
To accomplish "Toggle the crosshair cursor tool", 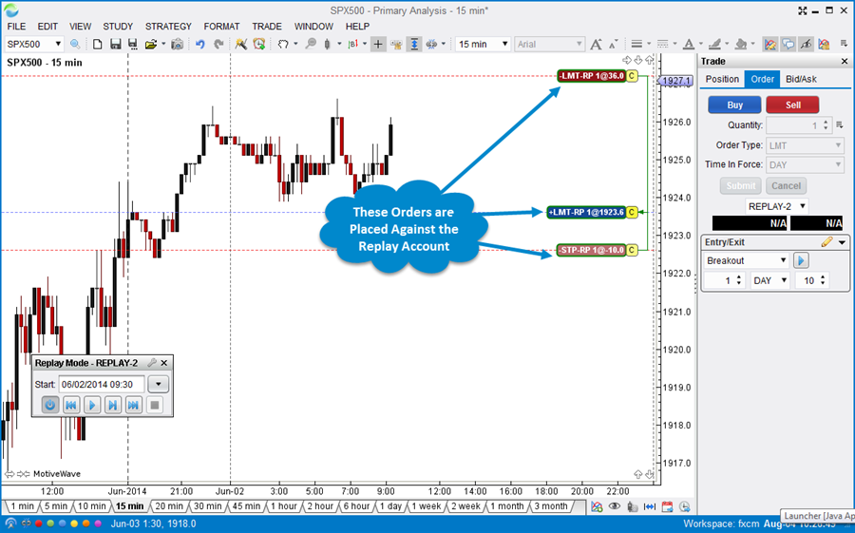I will pos(378,45).
